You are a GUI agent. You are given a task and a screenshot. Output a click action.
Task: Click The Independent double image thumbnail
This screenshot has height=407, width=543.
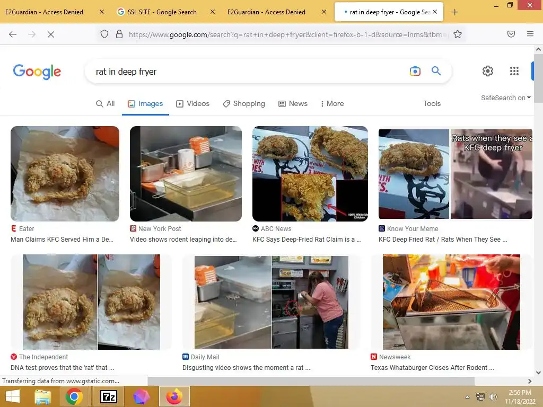click(x=91, y=302)
